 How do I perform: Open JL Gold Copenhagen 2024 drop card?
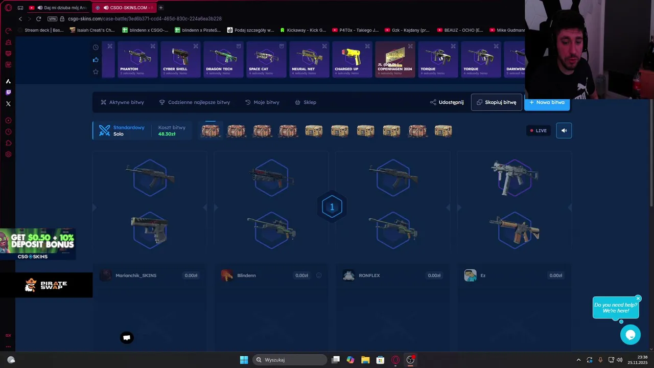pyautogui.click(x=395, y=59)
